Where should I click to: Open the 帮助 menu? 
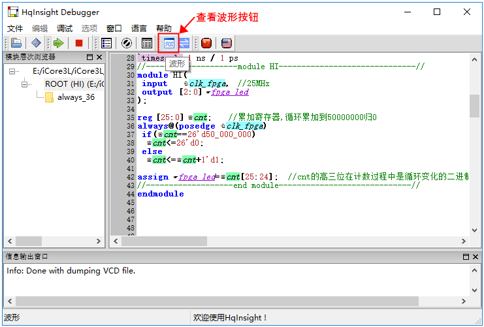(x=164, y=29)
